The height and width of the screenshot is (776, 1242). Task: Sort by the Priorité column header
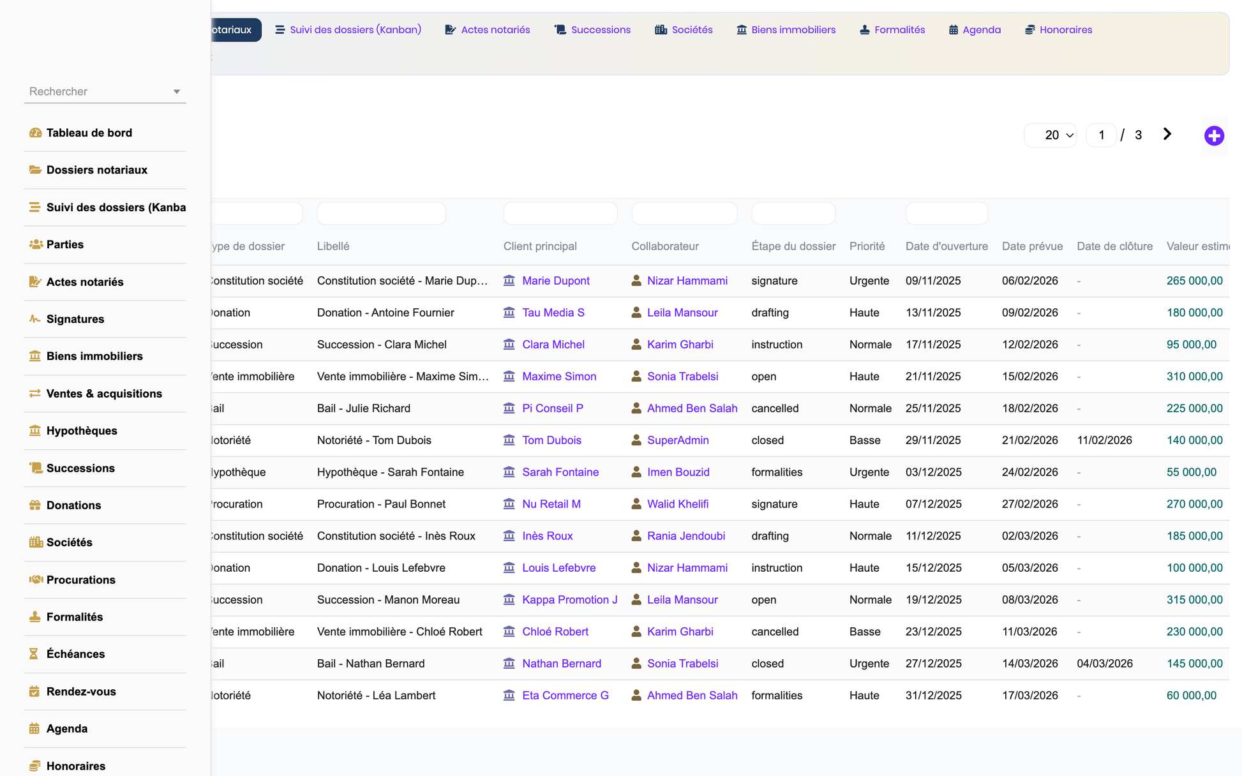[x=867, y=246]
